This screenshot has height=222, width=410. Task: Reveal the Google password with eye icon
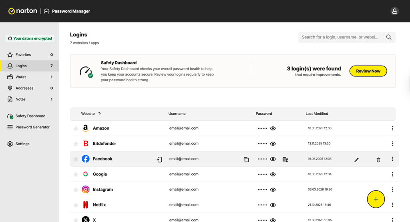pyautogui.click(x=273, y=174)
